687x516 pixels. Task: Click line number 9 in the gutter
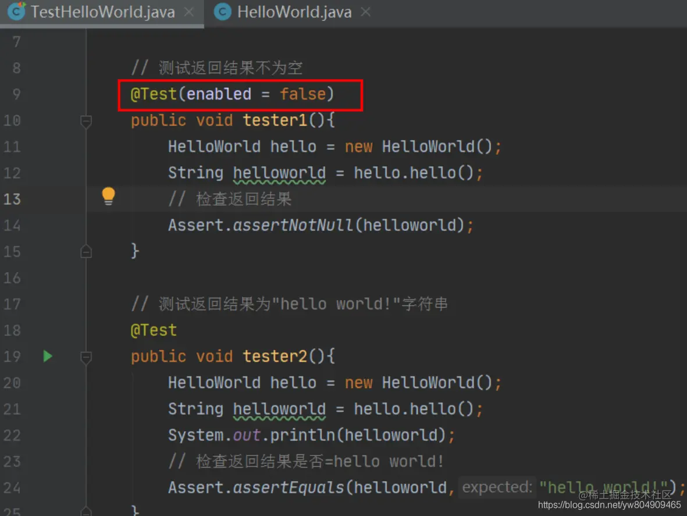pyautogui.click(x=16, y=94)
